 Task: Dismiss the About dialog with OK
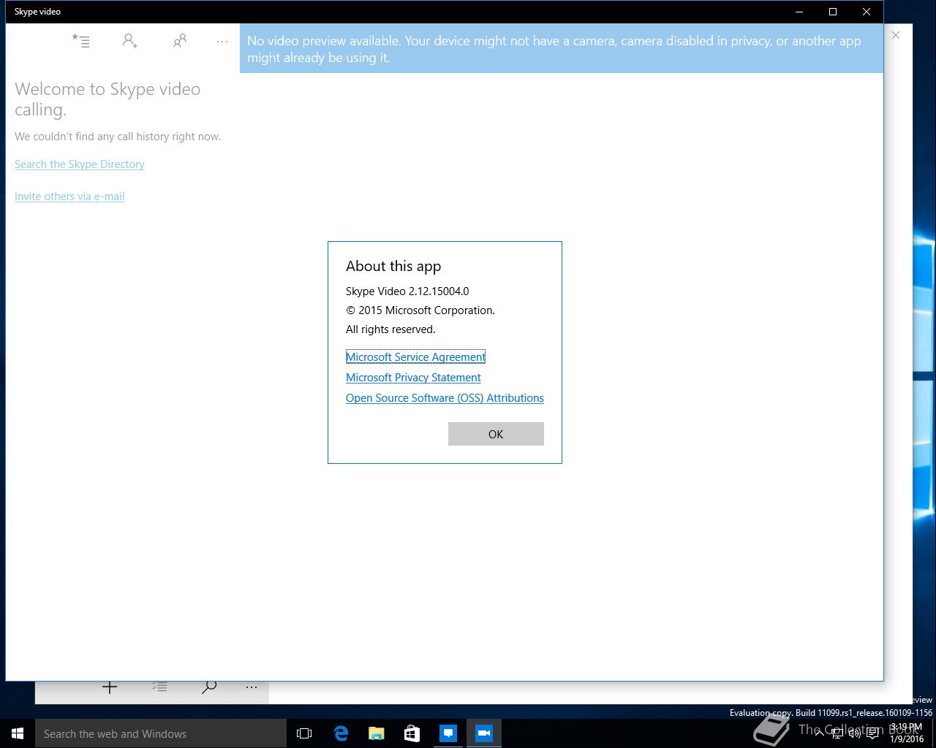(496, 434)
